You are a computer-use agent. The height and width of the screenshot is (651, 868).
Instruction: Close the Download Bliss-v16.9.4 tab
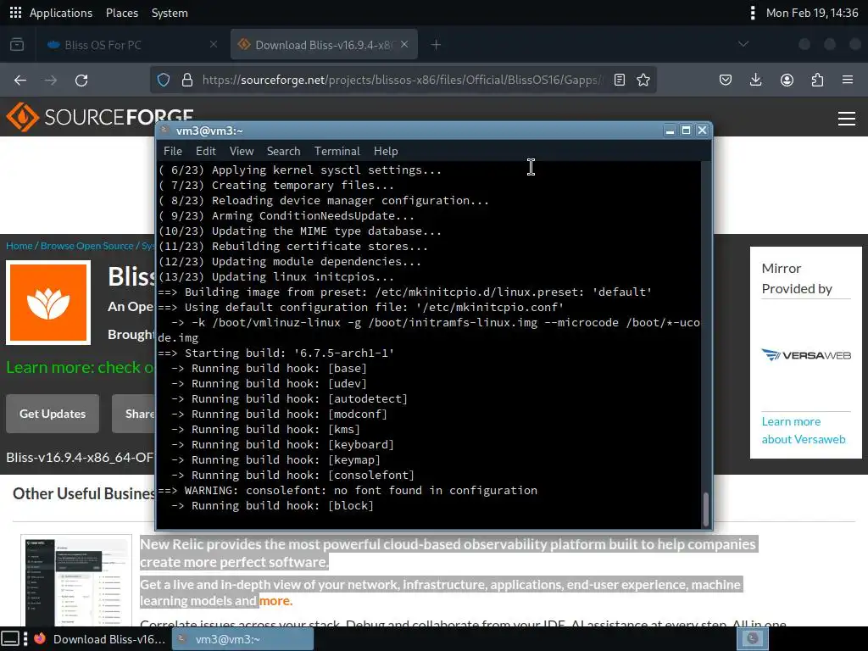click(404, 44)
